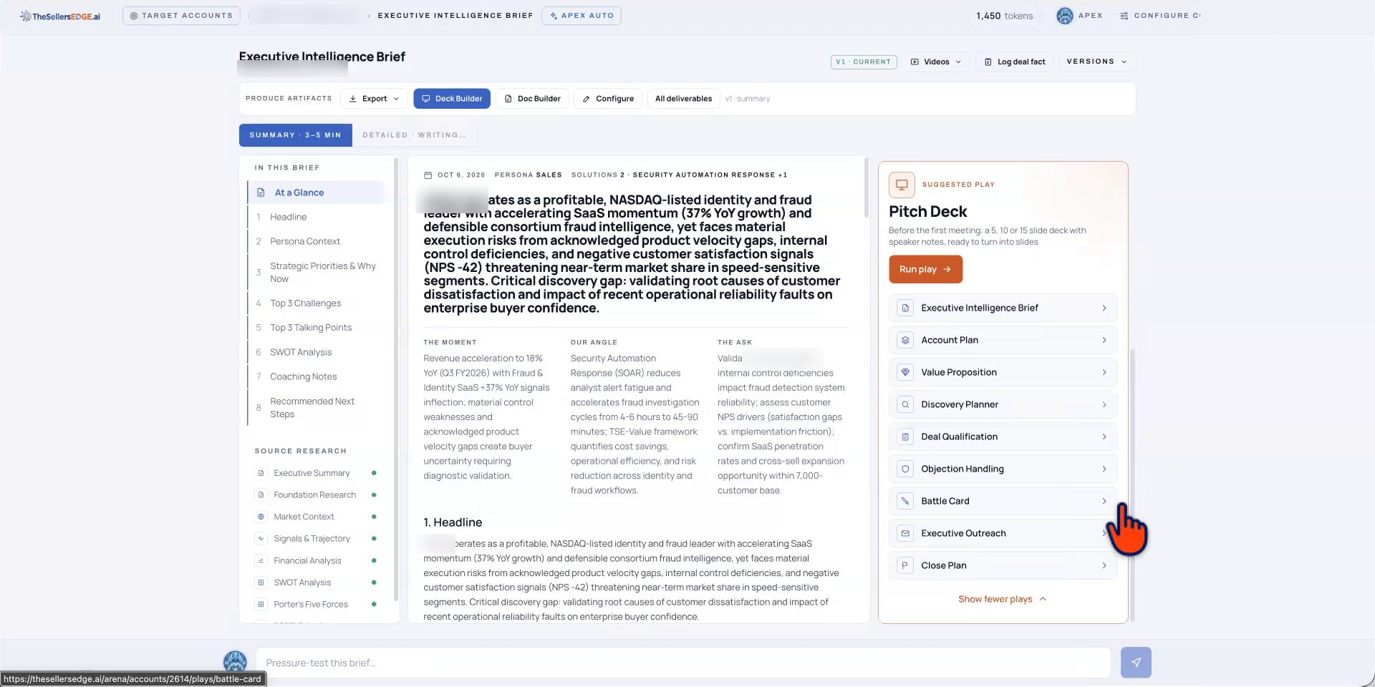The image size is (1375, 687).
Task: Click the Run play button
Action: 925,269
